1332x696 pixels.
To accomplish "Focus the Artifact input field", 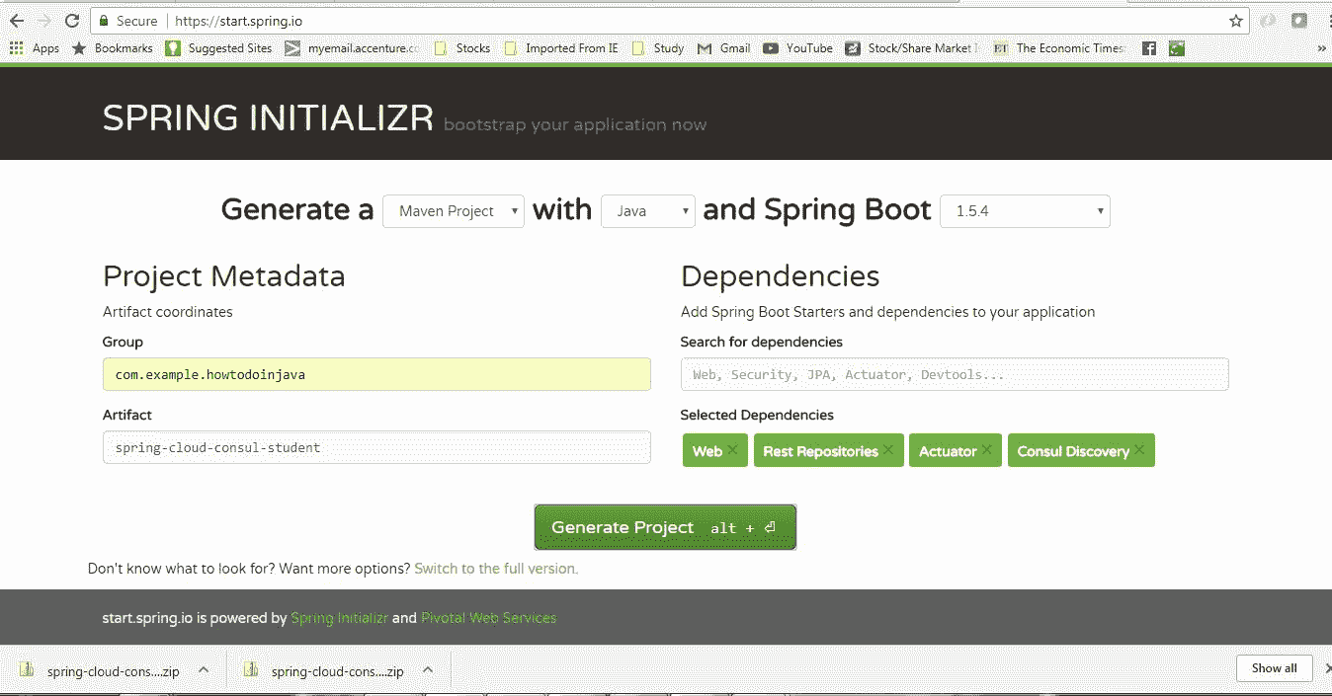I will click(376, 447).
